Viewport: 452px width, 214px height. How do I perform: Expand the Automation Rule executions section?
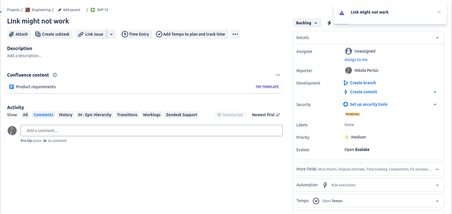click(368, 185)
